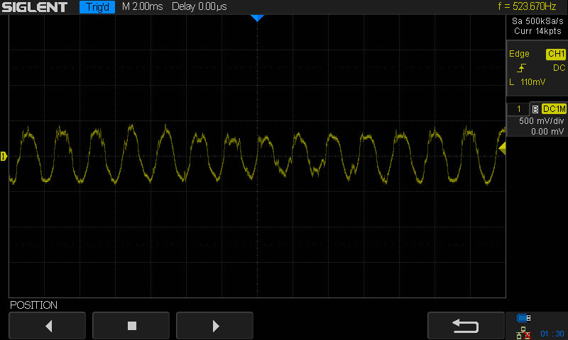Screen dimensions: 568x340
Task: Click the 01:30 clock display
Action: 552,334
